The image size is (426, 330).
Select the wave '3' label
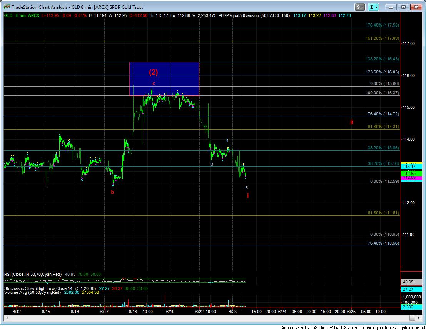click(212, 164)
